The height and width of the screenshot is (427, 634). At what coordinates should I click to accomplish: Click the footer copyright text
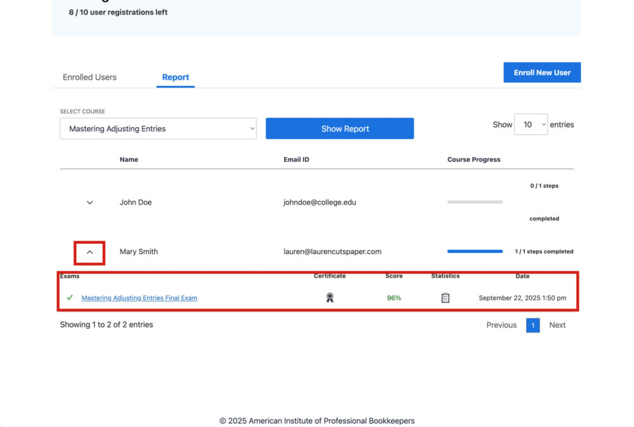(x=317, y=421)
